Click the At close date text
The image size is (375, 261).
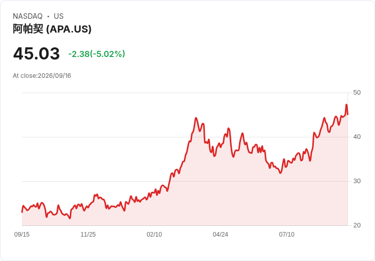tap(42, 76)
